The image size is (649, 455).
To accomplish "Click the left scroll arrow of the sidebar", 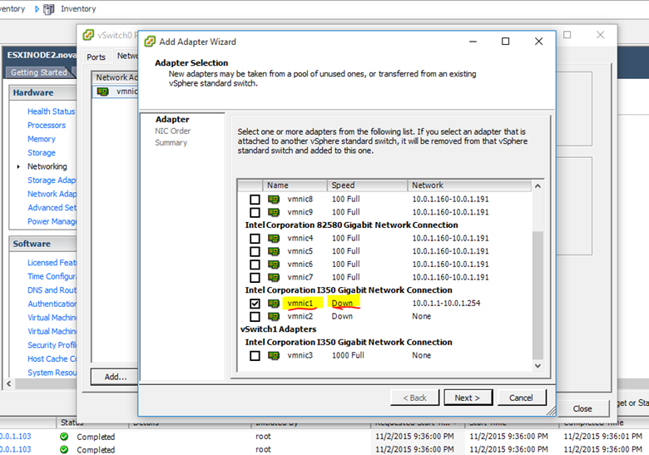I will point(8,383).
